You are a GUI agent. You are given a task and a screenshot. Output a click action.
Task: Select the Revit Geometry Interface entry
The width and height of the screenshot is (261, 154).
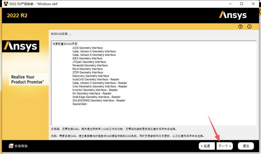(87, 69)
